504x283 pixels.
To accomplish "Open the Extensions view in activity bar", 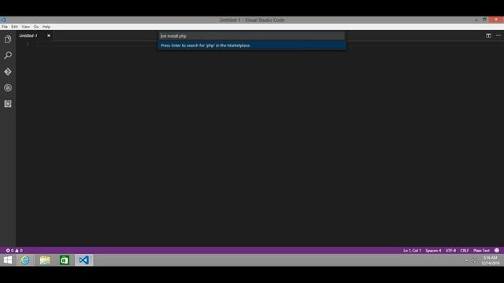I will (x=8, y=104).
